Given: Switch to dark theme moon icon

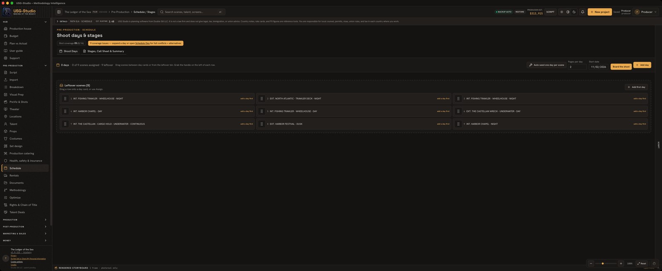Looking at the screenshot, I should (574, 12).
